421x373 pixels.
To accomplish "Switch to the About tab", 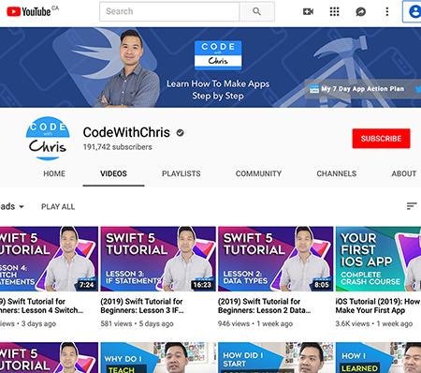I will click(x=404, y=173).
